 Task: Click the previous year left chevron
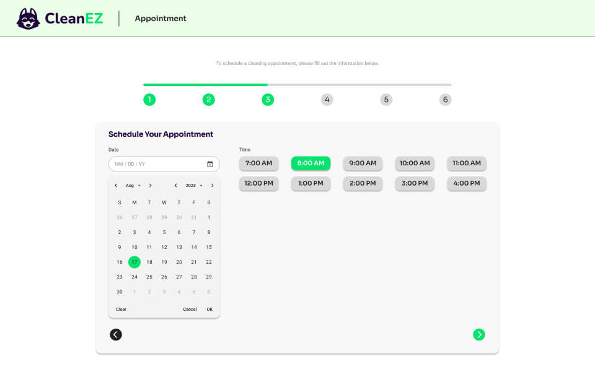175,184
